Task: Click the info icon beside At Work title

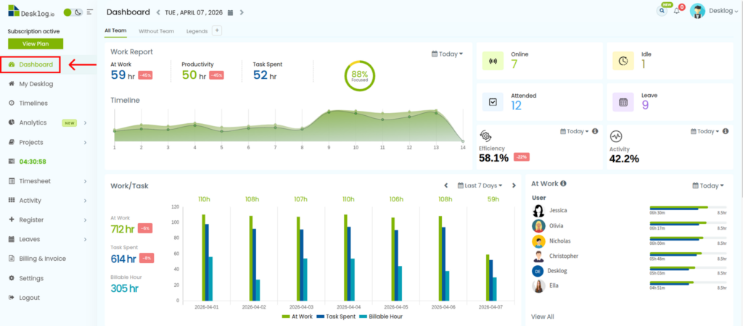Action: [563, 184]
